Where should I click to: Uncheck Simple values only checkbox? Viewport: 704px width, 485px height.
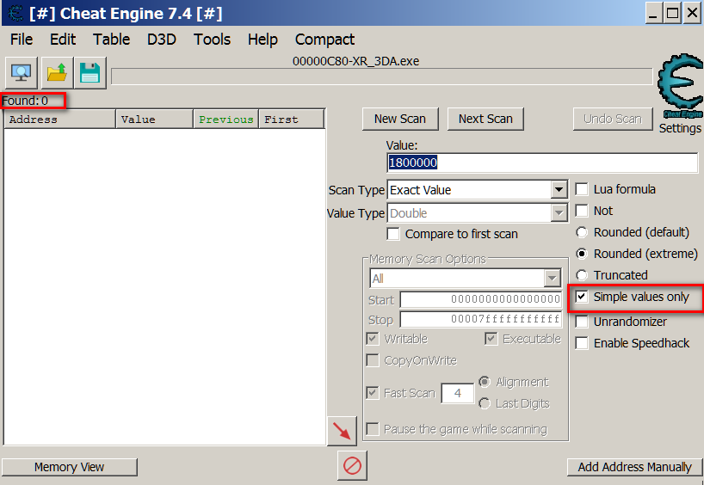click(582, 297)
